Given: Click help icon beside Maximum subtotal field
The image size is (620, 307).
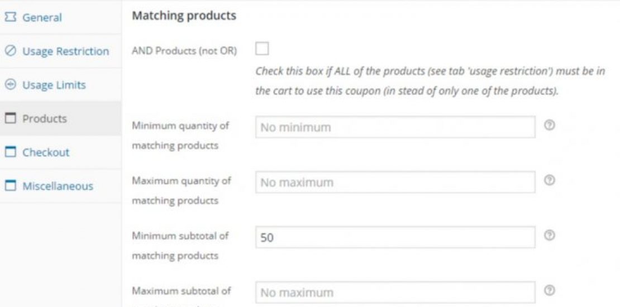Looking at the screenshot, I should (x=549, y=290).
